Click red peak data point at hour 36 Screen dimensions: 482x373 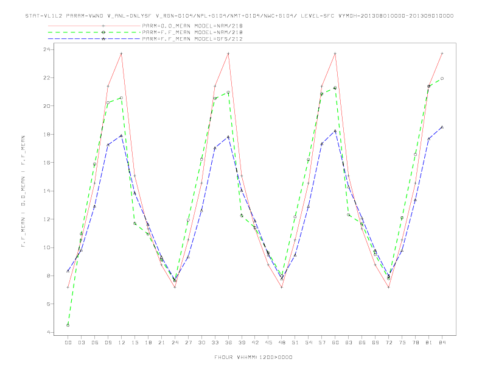click(x=228, y=54)
